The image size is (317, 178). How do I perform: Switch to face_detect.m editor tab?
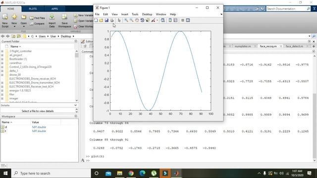(294, 46)
